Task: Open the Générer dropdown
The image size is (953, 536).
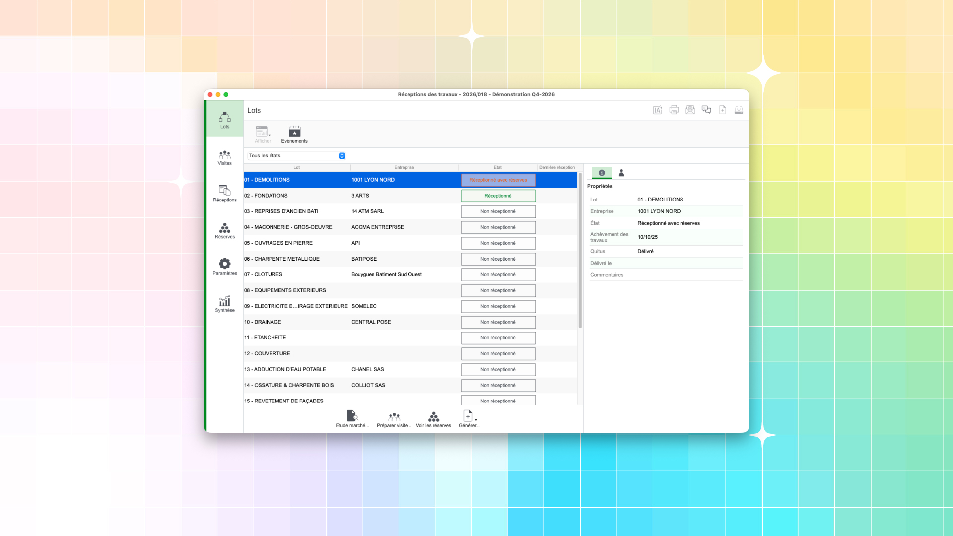Action: [469, 419]
